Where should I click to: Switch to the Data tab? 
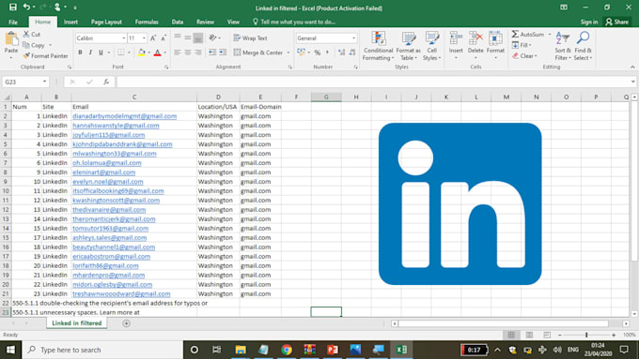178,22
